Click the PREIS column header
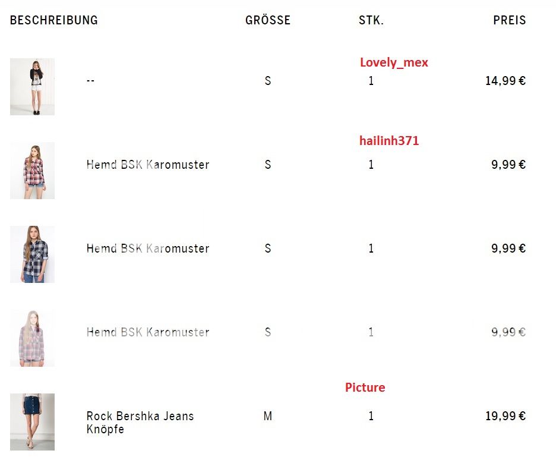The width and height of the screenshot is (556, 463). click(x=510, y=20)
